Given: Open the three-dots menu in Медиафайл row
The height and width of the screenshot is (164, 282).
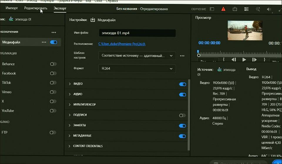Looking at the screenshot, I should [x=44, y=42].
